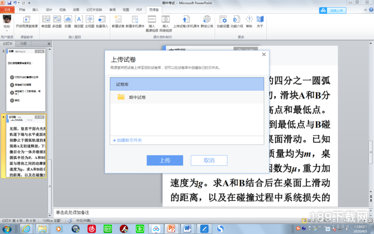This screenshot has height=234, width=374.
Task: Select slide 3 thumbnail (投票)
Action: 26,80
